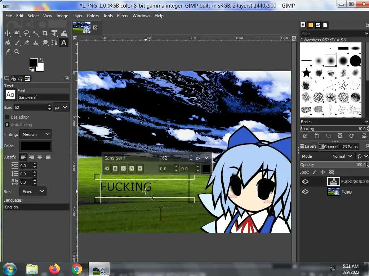
Task: Select the Free Select lasso tool
Action: (x=26, y=33)
